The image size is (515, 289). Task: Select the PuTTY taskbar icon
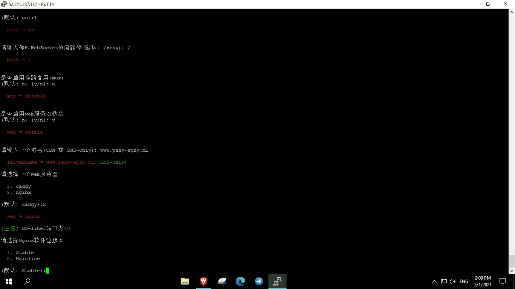point(277,281)
